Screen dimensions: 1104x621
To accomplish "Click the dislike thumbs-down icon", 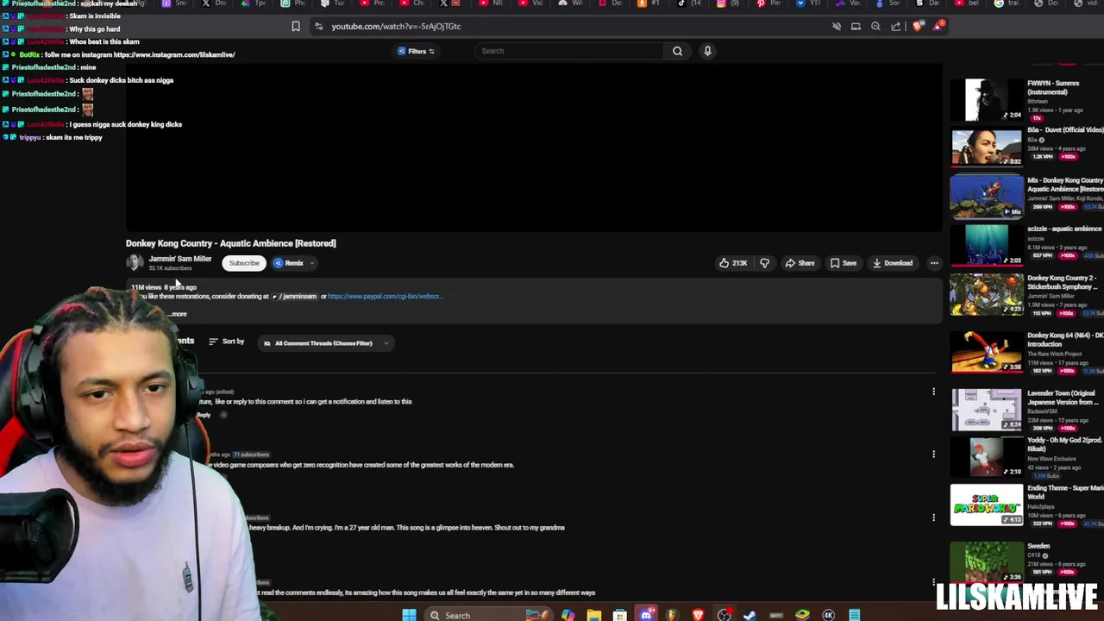I will click(764, 263).
